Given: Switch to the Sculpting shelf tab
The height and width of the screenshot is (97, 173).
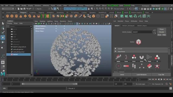Looking at the screenshot, I should click(x=32, y=13).
